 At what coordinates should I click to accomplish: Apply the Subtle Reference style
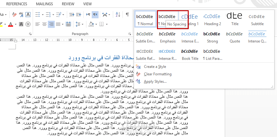[x=145, y=55]
